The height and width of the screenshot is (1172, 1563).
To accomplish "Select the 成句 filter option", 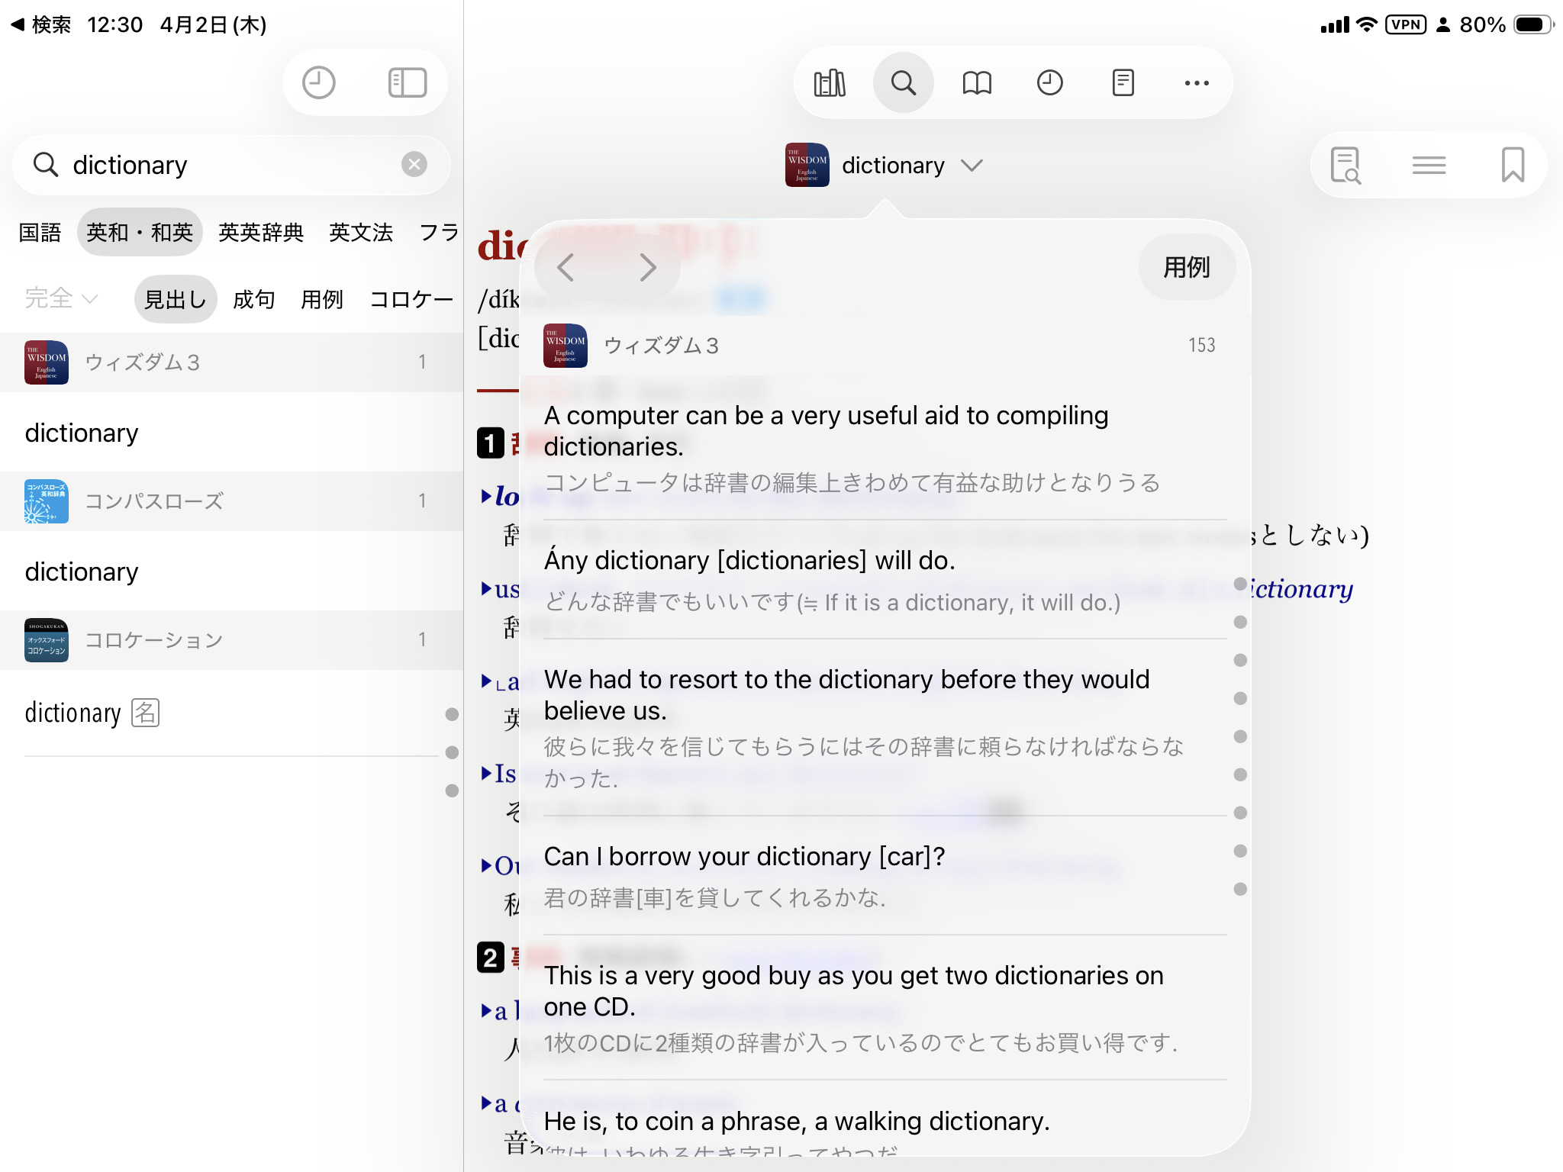I will (x=253, y=299).
